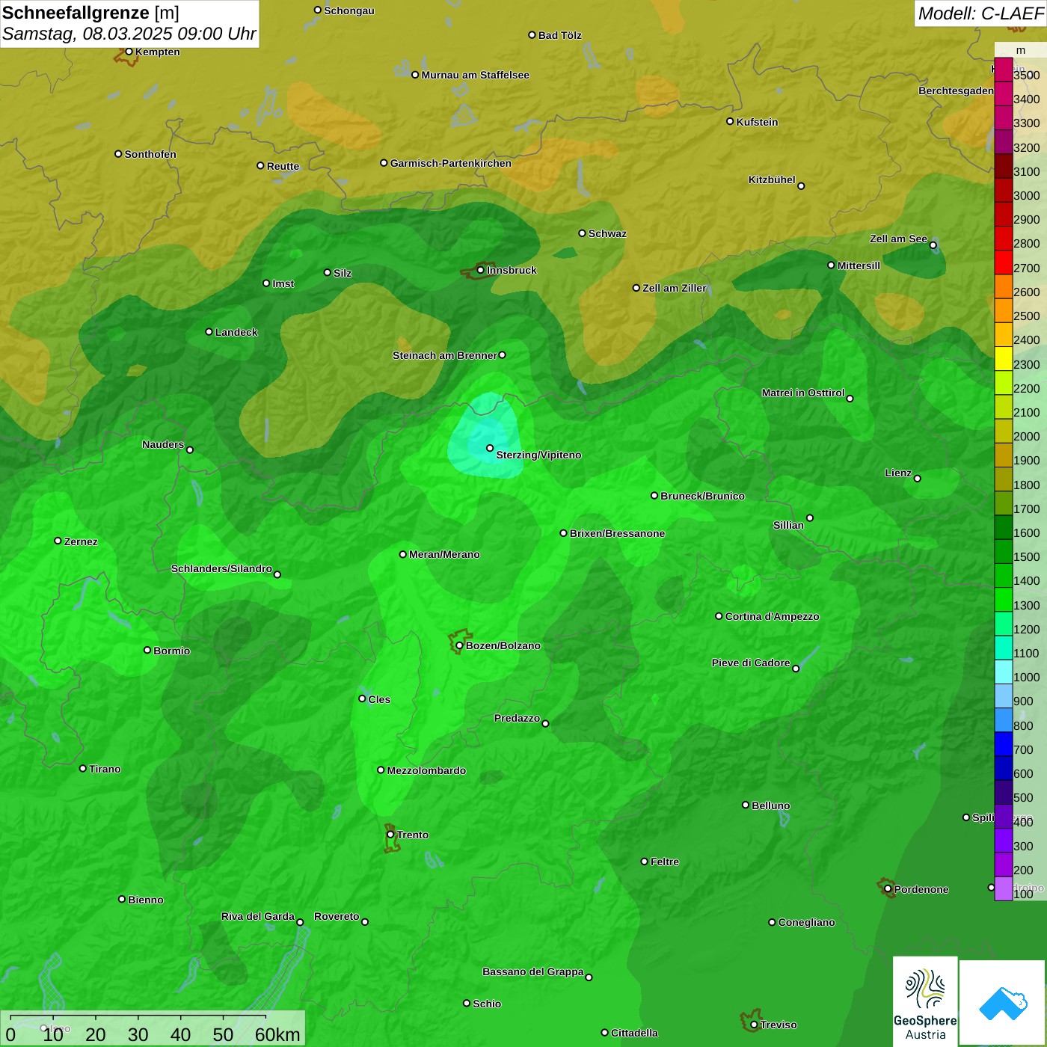Click the 'Bruneck/Brunico' label
Image resolution: width=1047 pixels, height=1047 pixels.
pyautogui.click(x=702, y=496)
